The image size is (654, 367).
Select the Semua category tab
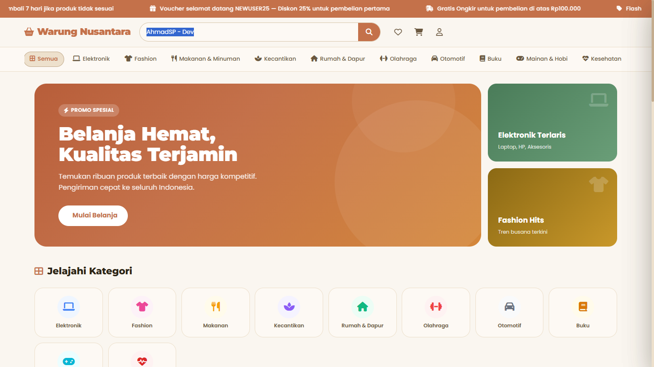point(44,59)
